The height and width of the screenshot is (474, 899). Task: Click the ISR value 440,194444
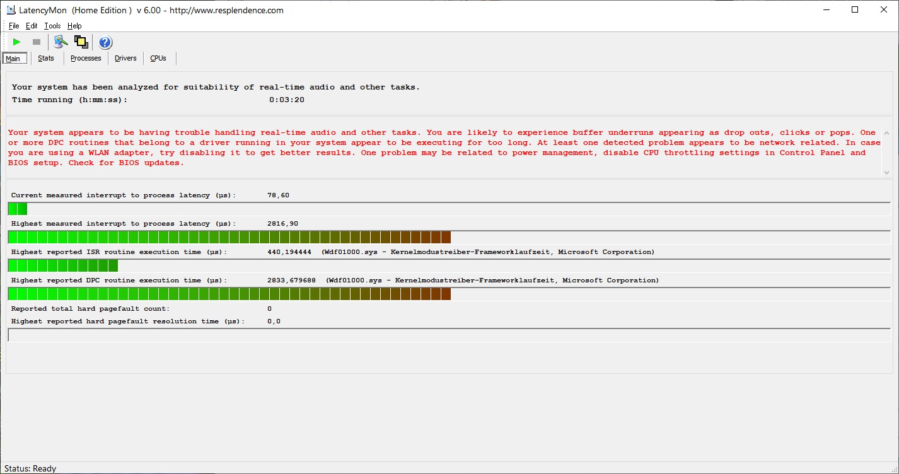(289, 252)
